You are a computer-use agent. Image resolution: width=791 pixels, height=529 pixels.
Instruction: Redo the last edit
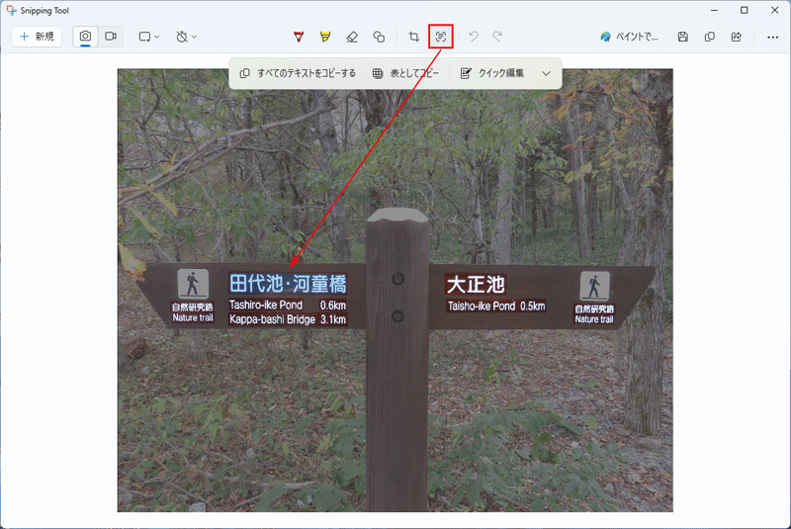click(x=497, y=37)
